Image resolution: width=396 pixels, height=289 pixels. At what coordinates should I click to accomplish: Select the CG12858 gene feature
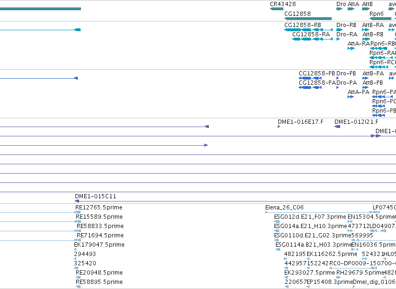tap(308, 19)
